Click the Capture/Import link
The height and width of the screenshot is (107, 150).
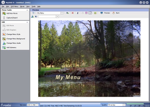(x=12, y=18)
